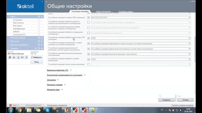Click the Отмена button

[185, 100]
